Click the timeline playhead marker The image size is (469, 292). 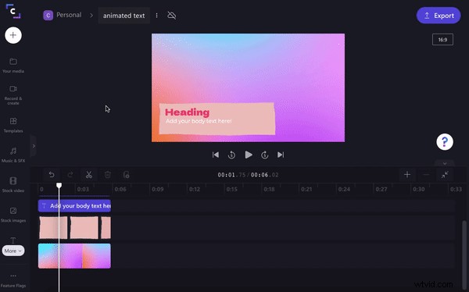pyautogui.click(x=59, y=186)
